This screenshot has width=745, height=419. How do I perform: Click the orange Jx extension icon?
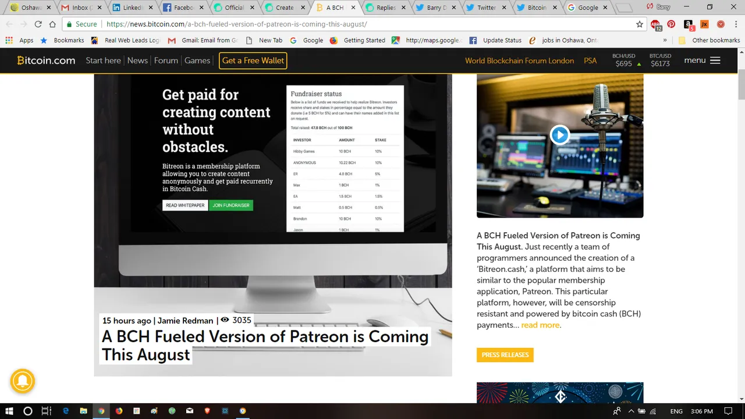tap(704, 24)
